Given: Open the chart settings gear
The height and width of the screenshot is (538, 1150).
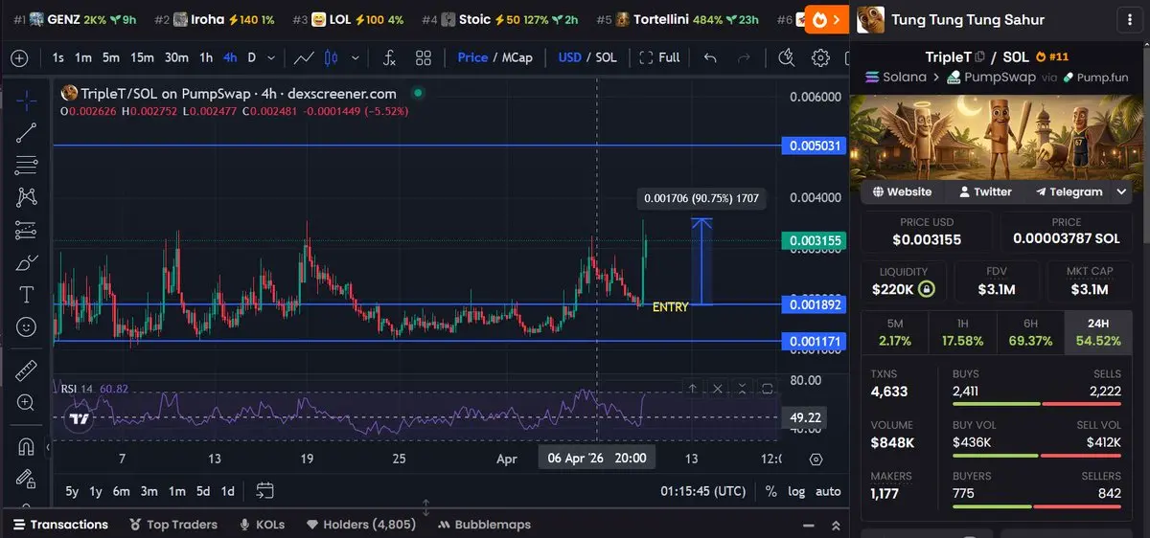Looking at the screenshot, I should pos(820,57).
